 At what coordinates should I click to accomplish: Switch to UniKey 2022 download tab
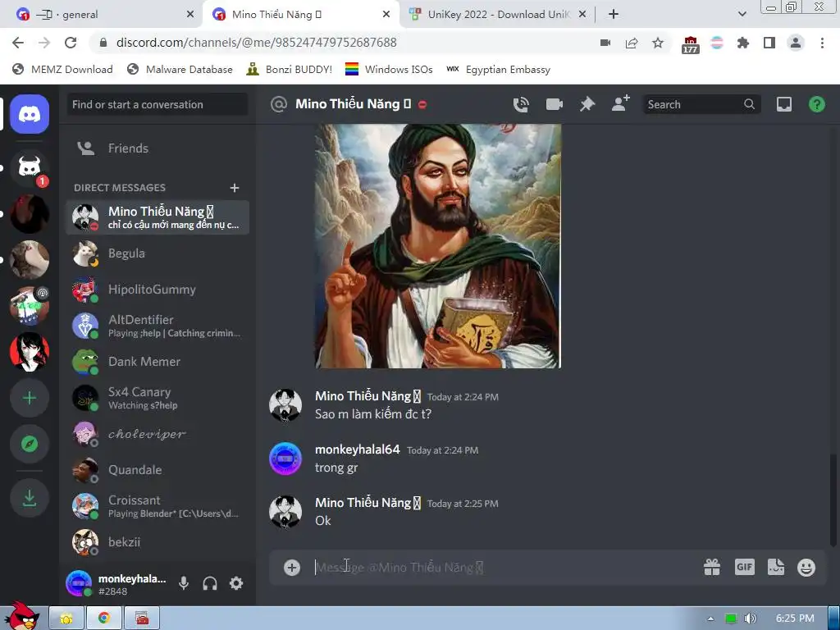coord(498,15)
